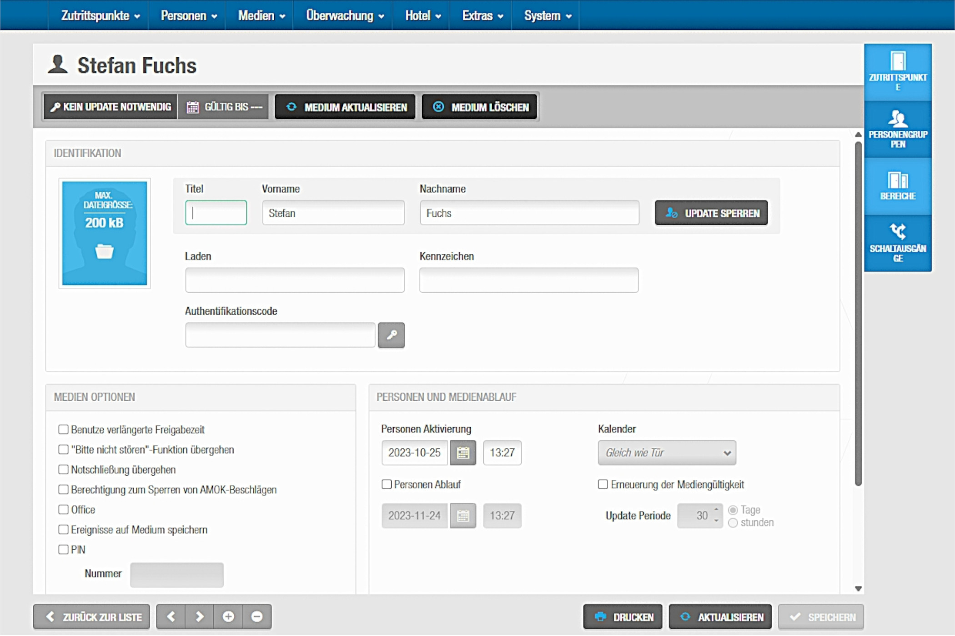
Task: Click the plus icon to add person
Action: point(228,616)
